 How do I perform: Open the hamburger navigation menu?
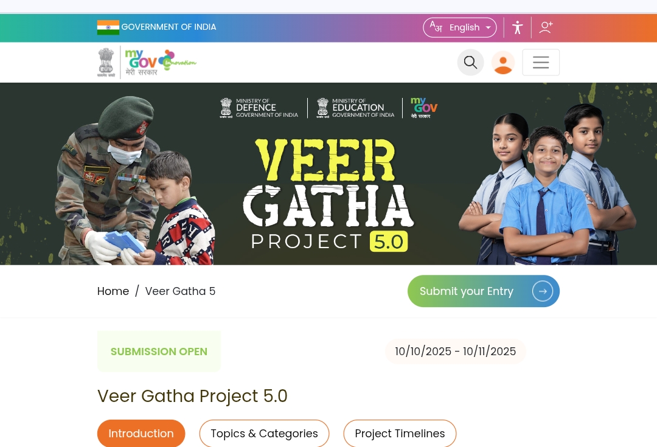tap(541, 63)
